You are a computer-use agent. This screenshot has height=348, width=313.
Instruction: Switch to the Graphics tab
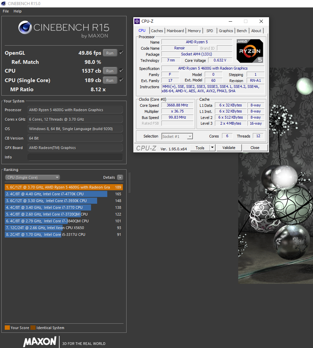(x=226, y=31)
